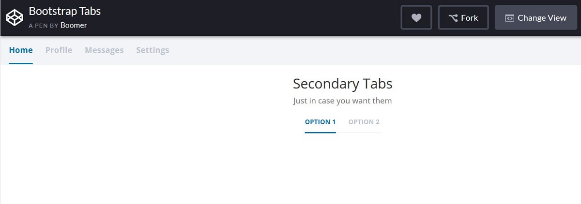The width and height of the screenshot is (581, 204).
Task: Click the Bootstrap Tabs pen title
Action: [x=65, y=11]
